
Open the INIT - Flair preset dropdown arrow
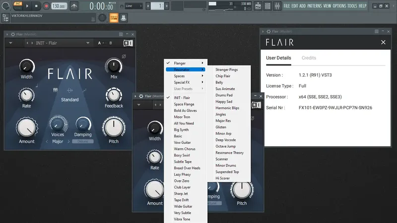(88, 43)
